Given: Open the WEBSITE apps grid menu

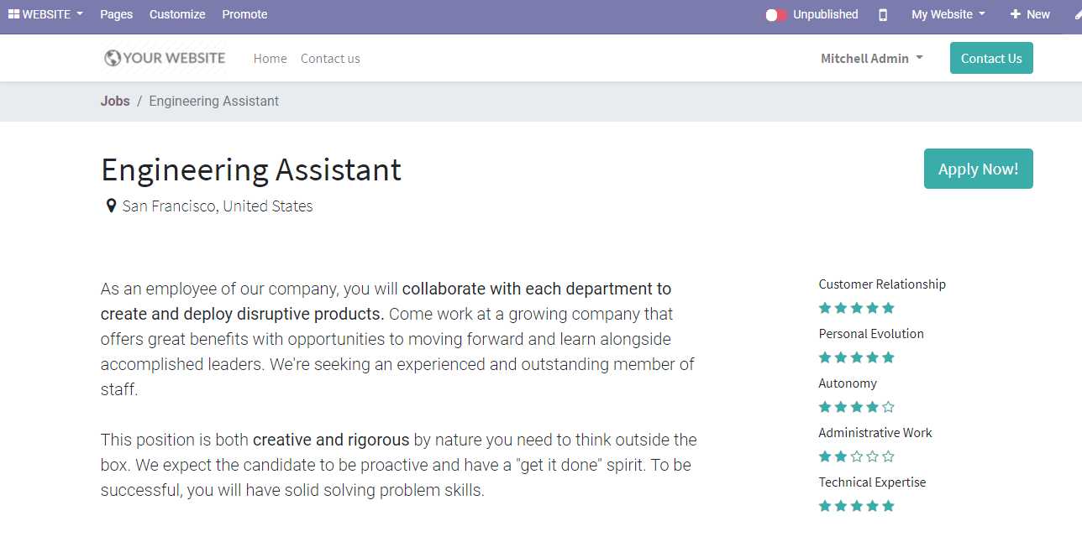Looking at the screenshot, I should click(x=45, y=14).
